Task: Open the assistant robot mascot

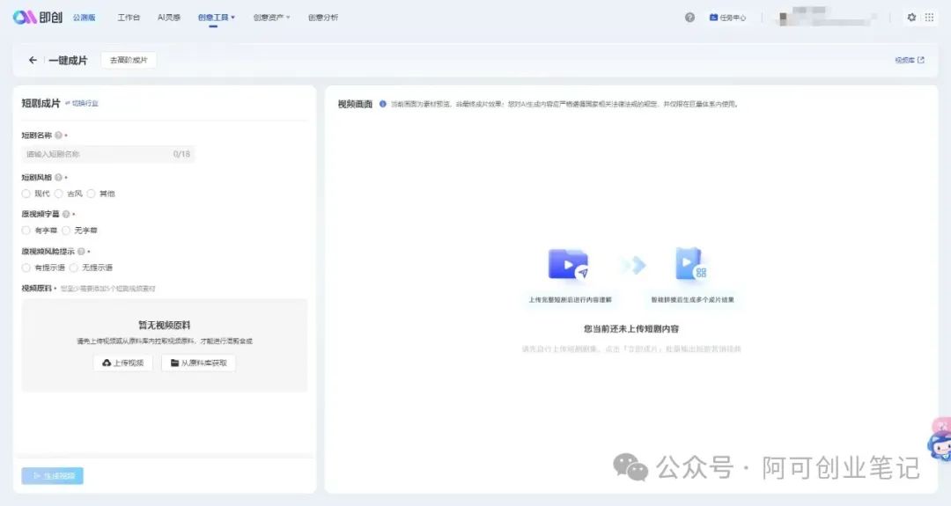Action: [940, 447]
